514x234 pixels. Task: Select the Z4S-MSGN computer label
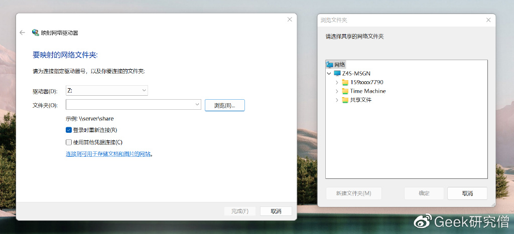pos(356,73)
